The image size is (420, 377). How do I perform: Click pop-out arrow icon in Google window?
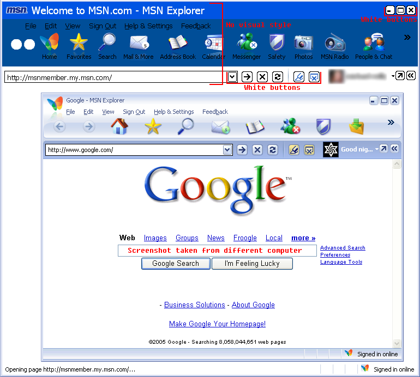[383, 149]
